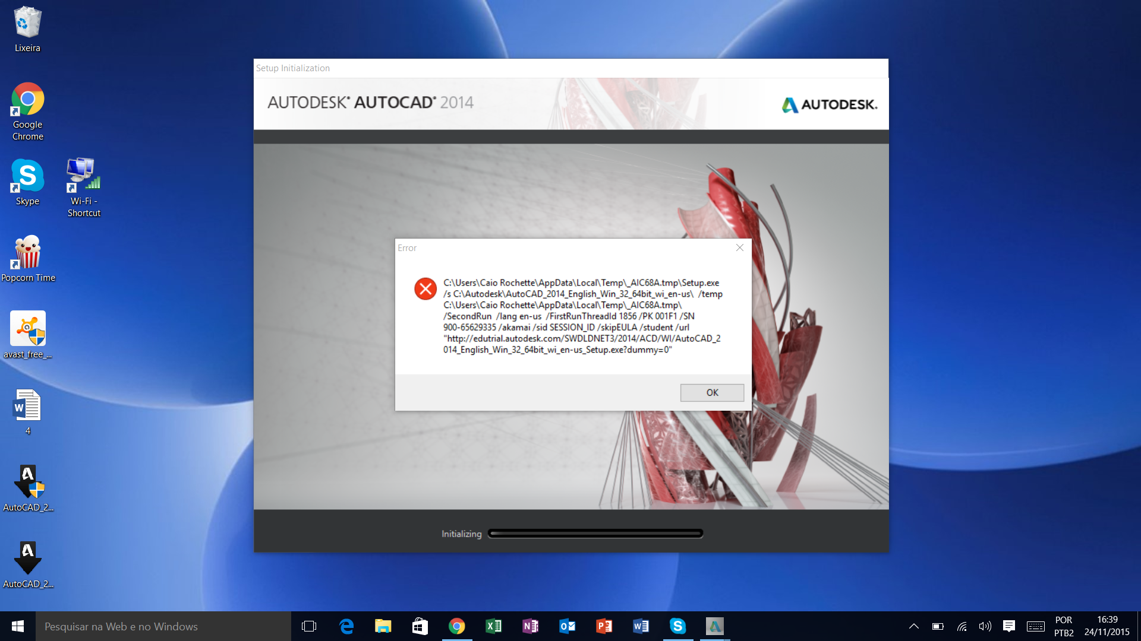Open battery status in system tray
The width and height of the screenshot is (1141, 641).
pos(938,626)
